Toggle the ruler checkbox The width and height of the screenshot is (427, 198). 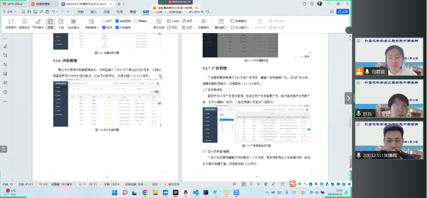coord(104,21)
